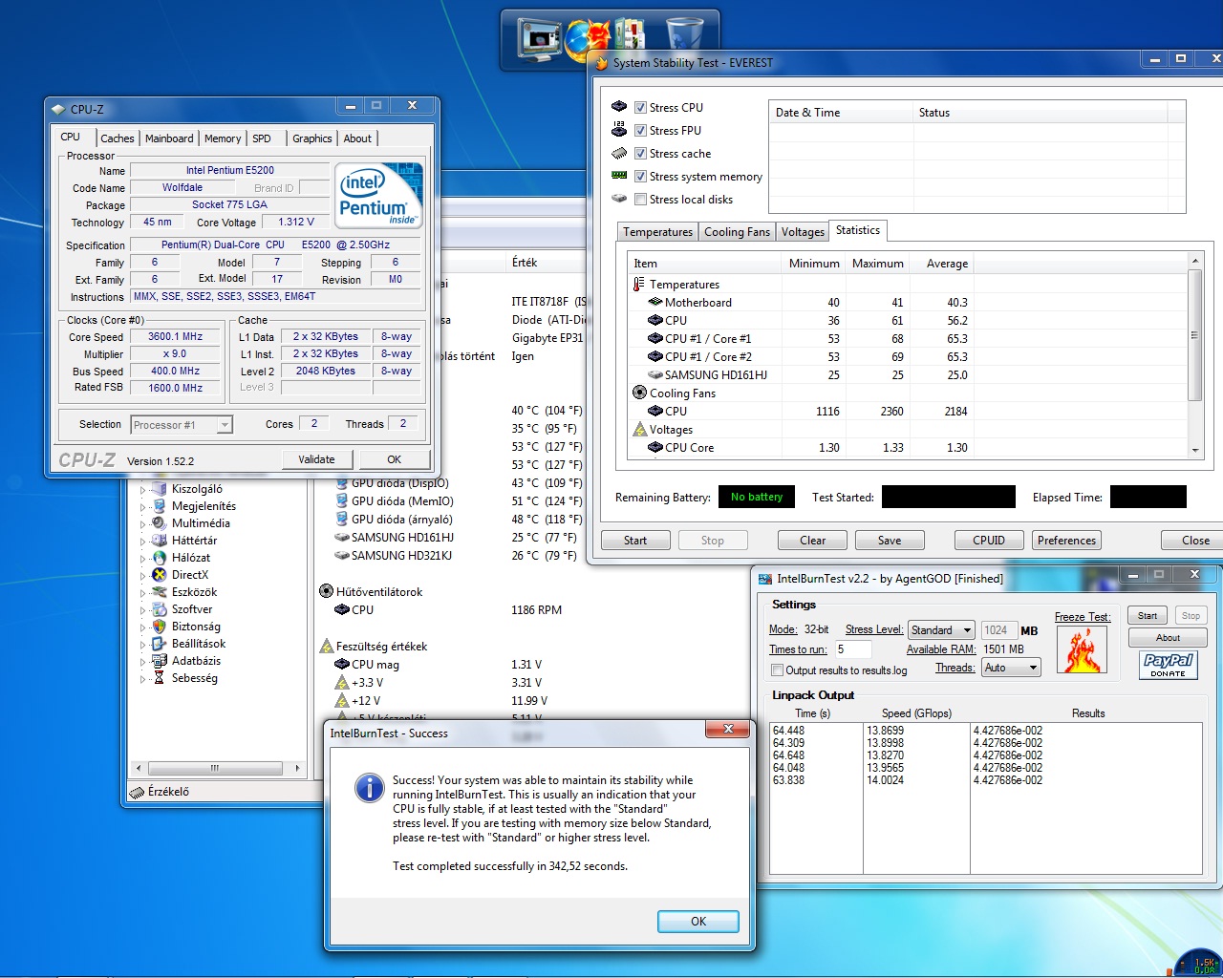
Task: Open the Voltages tab in EVEREST
Action: click(x=803, y=232)
